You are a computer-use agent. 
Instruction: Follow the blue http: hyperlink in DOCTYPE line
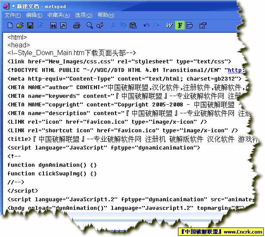click(x=236, y=70)
